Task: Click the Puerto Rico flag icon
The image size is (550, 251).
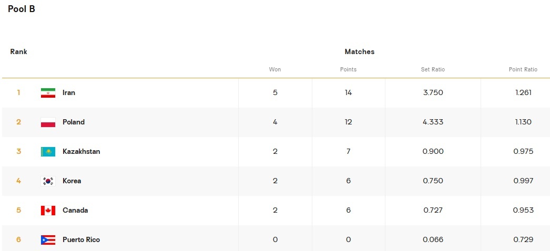Action: 48,240
